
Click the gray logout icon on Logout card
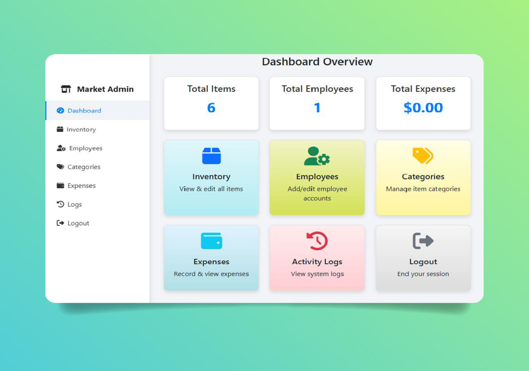423,241
